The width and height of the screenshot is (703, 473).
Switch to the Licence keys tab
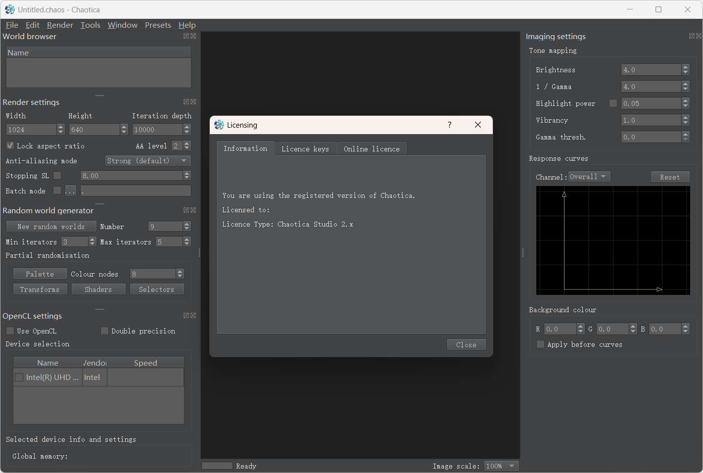tap(305, 149)
